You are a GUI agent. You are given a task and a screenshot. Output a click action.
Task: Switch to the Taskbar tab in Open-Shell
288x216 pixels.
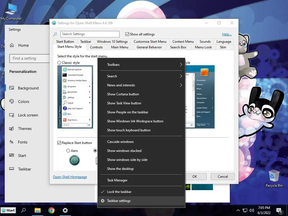tap(85, 42)
